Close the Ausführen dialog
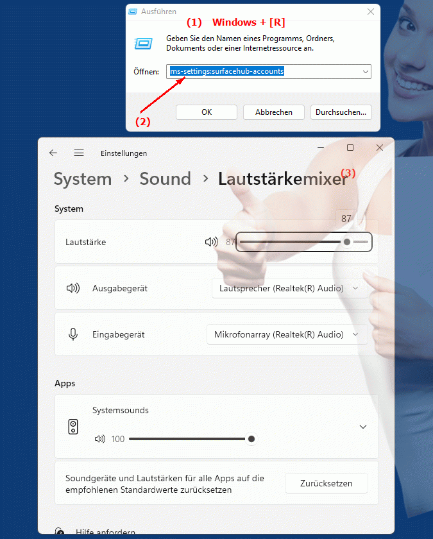 click(371, 12)
